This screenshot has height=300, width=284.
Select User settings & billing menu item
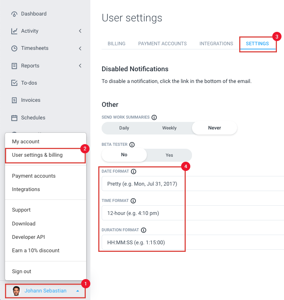[37, 155]
